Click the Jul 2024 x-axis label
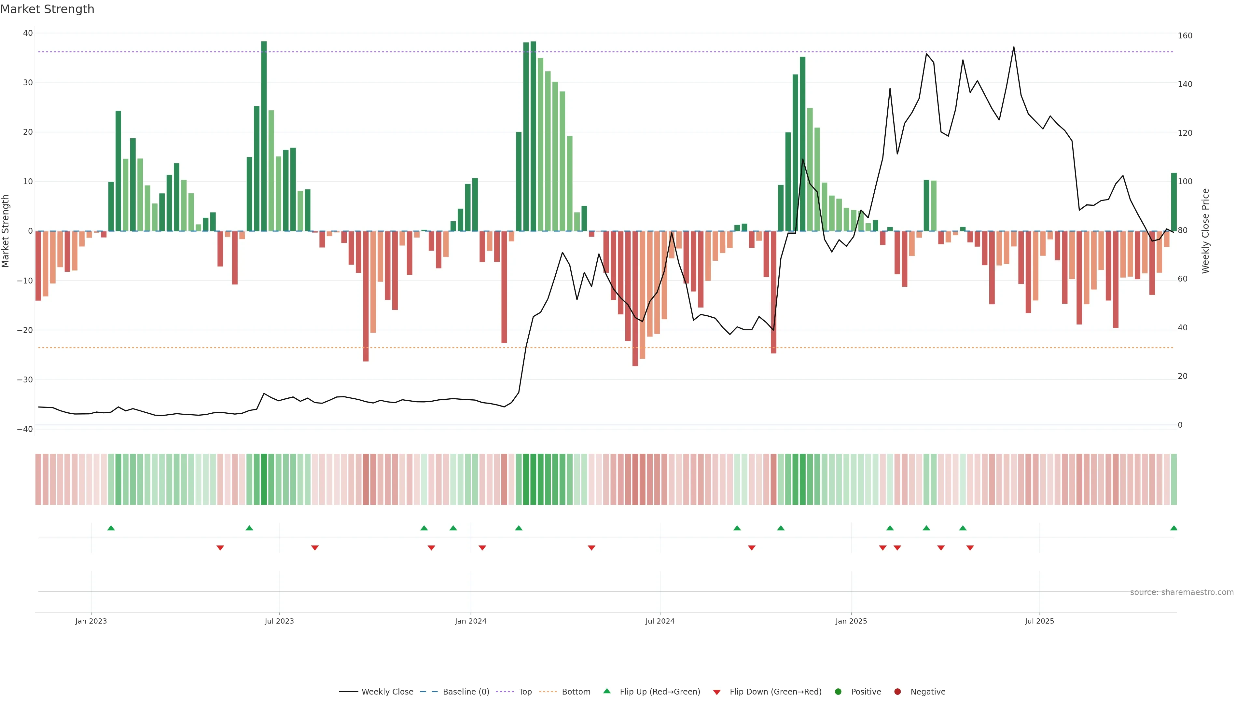This screenshot has height=703, width=1250. click(660, 621)
